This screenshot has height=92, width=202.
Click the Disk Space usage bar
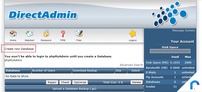click(x=170, y=51)
